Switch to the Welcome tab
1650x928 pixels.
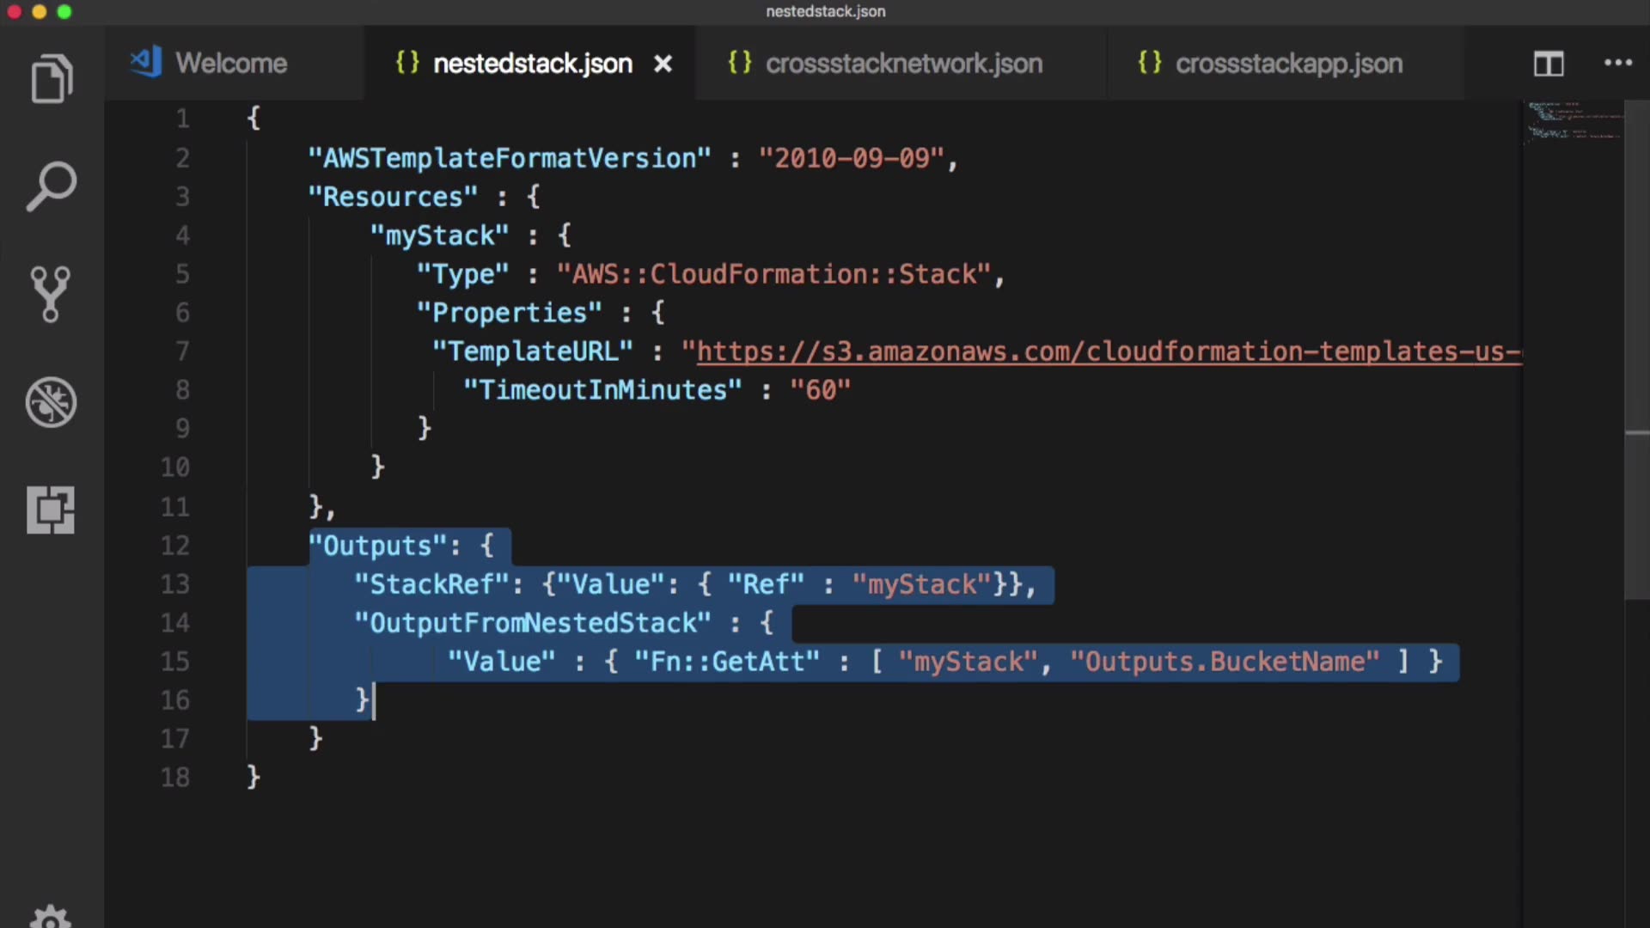230,64
